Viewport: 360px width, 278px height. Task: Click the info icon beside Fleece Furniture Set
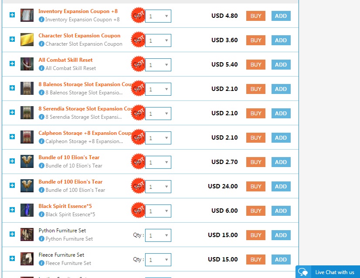42,263
